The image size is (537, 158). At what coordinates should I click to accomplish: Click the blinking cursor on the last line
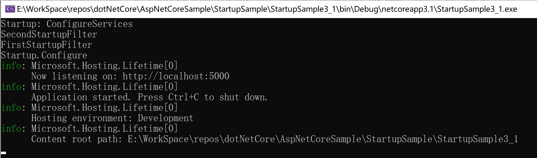(3, 153)
